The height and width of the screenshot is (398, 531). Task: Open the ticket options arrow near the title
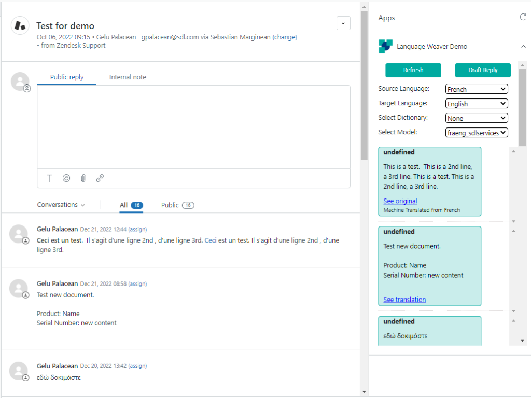pyautogui.click(x=343, y=23)
